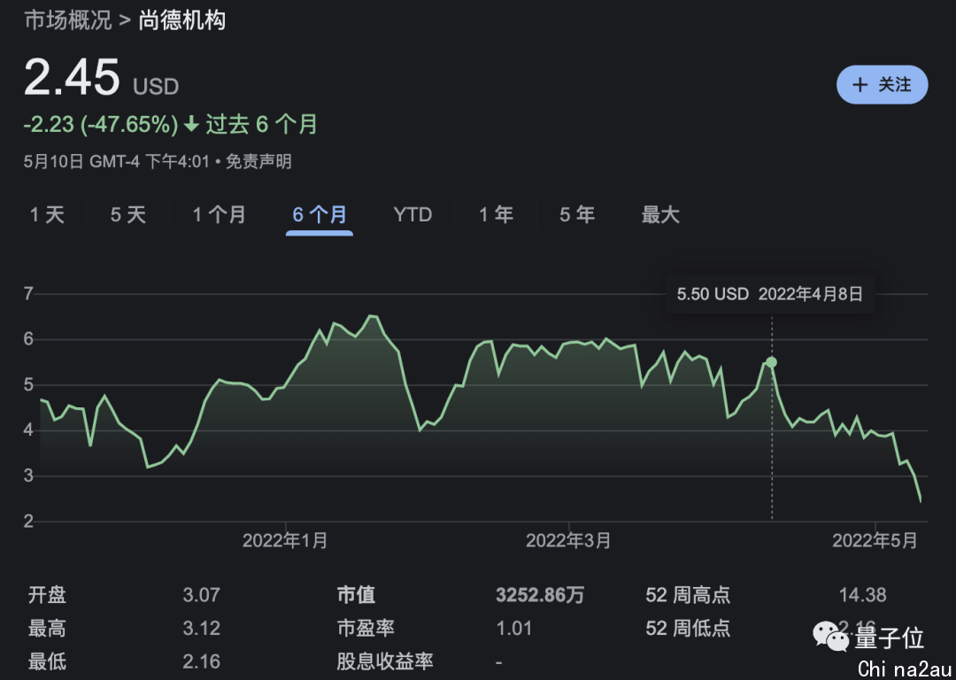Switch to the 1 天 range tab
Screen dimensions: 956x680
click(47, 214)
